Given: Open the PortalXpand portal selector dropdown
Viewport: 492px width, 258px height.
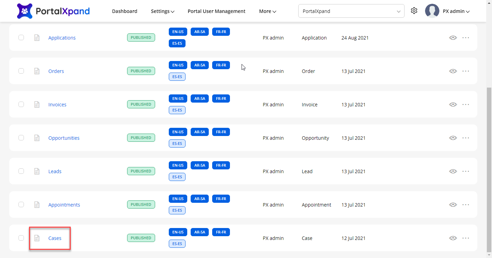Looking at the screenshot, I should pyautogui.click(x=351, y=11).
